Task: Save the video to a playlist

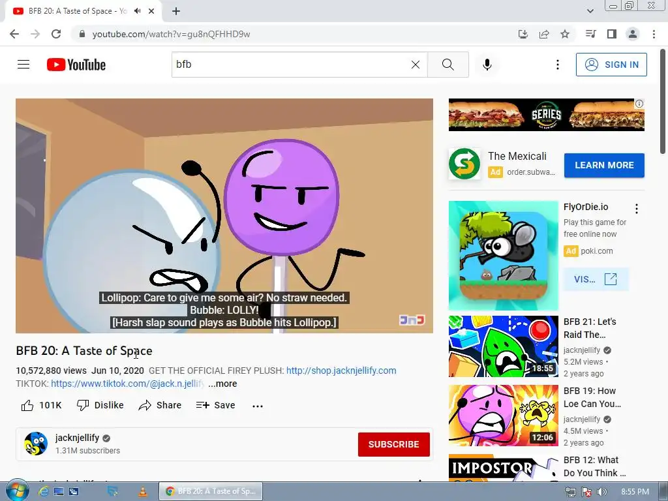Action: point(215,405)
